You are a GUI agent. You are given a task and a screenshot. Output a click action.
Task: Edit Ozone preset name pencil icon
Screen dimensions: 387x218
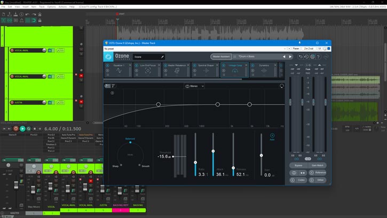coord(162,57)
